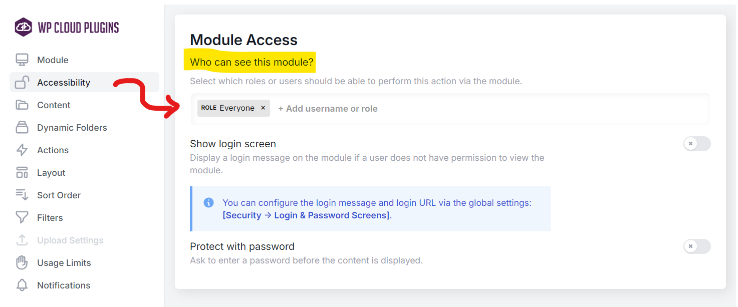This screenshot has height=307, width=738.
Task: Click the Actions lightning bolt icon
Action: 22,150
